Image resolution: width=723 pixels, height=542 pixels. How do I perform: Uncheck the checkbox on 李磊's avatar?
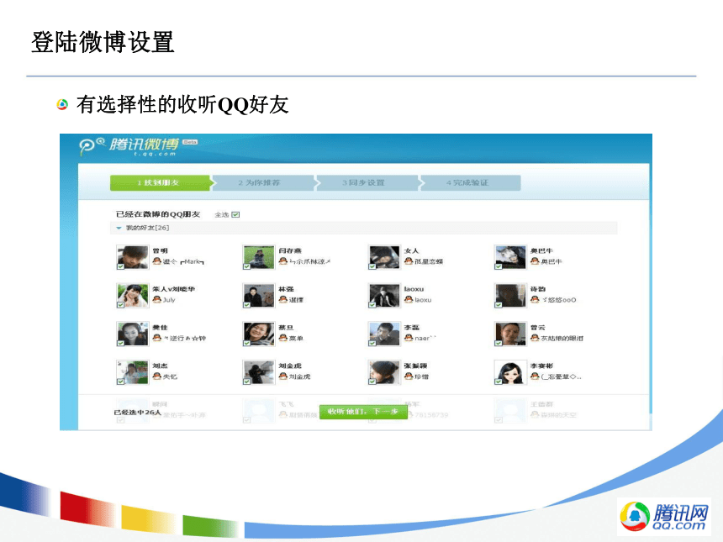tap(372, 343)
